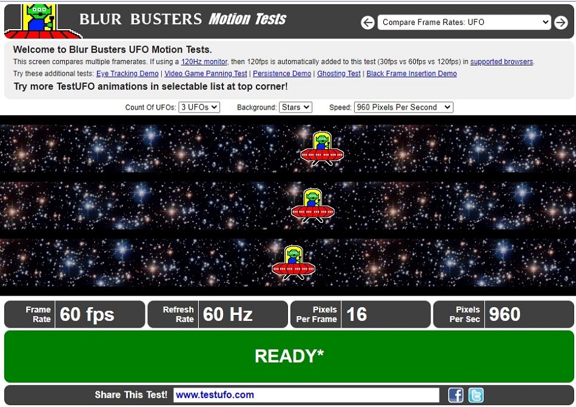Image resolution: width=576 pixels, height=407 pixels.
Task: Open the Compare Frame Rates: UFO test selector
Action: pos(464,22)
